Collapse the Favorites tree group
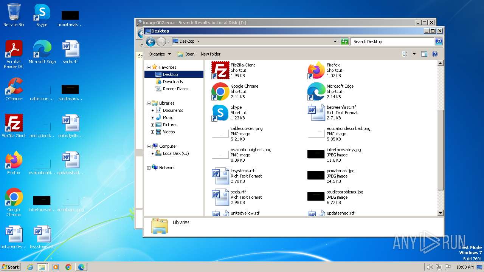Image resolution: width=484 pixels, height=272 pixels. pos(149,67)
